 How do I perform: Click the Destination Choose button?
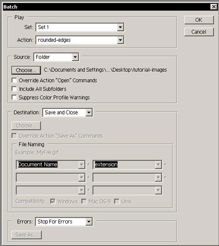(26, 125)
